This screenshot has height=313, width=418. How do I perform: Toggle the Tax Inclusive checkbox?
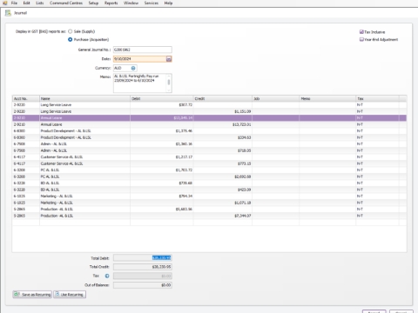[361, 32]
